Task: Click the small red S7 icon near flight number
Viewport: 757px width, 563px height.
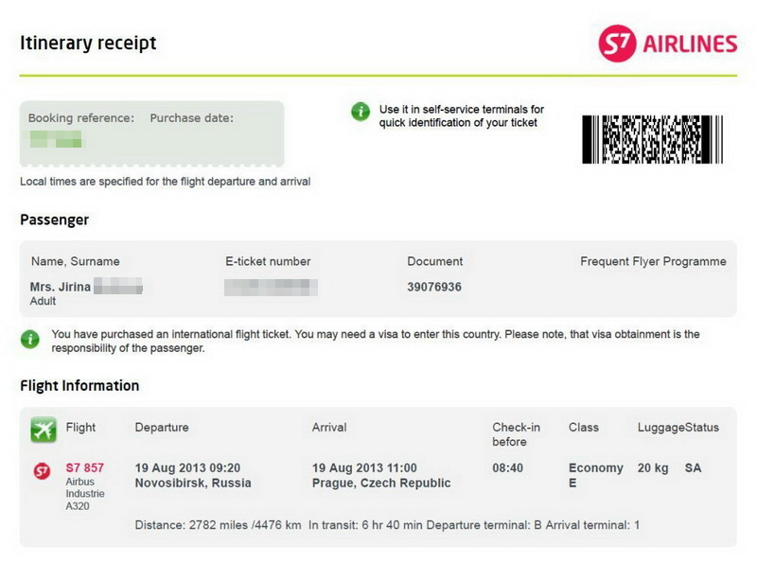Action: pos(42,471)
